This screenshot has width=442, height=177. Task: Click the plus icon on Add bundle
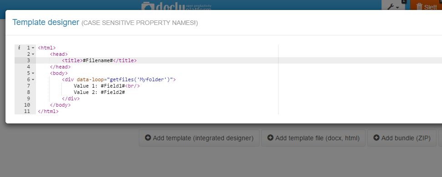click(x=376, y=138)
